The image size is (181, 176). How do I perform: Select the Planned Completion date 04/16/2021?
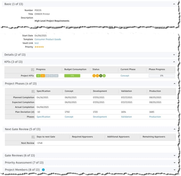pyautogui.click(x=42, y=97)
